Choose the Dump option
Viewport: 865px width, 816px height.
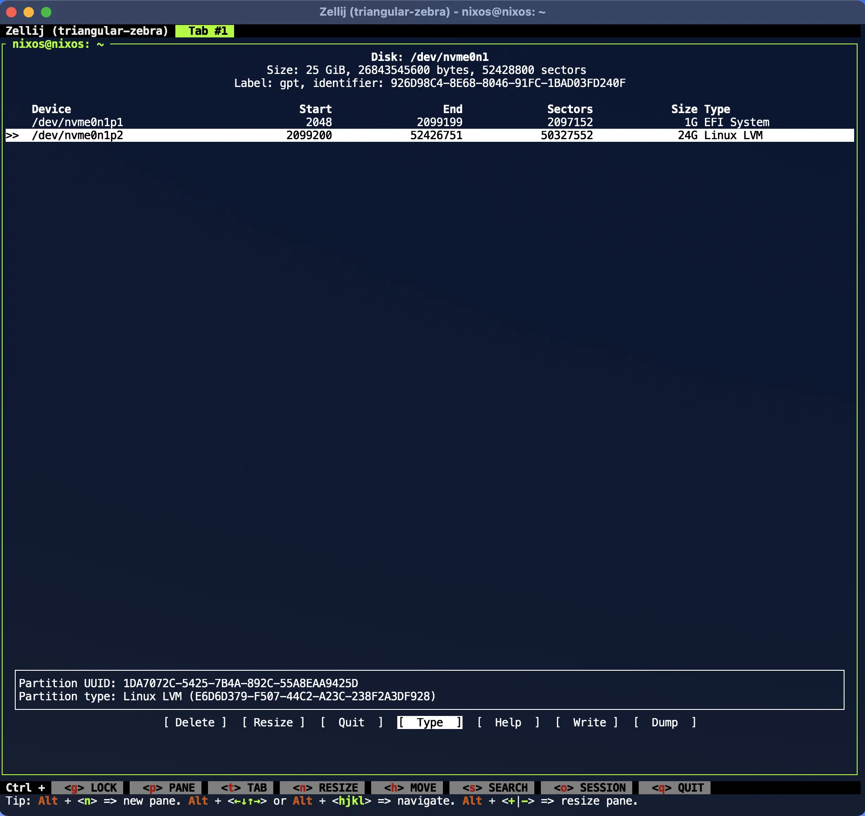click(x=665, y=722)
